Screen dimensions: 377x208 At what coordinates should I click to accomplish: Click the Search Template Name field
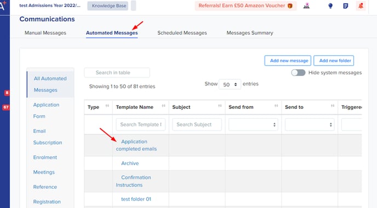[x=141, y=124]
